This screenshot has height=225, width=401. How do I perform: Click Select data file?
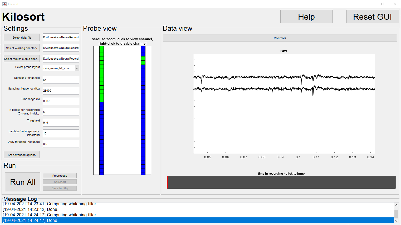[x=21, y=37]
